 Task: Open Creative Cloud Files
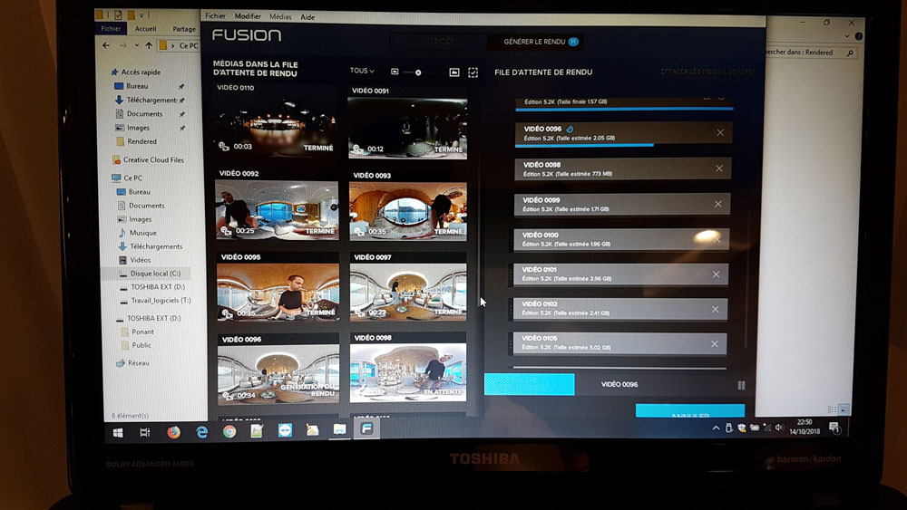tap(148, 160)
